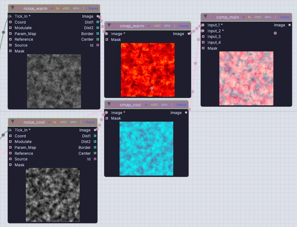Collapse the cmap_warm node triangle
Image resolution: width=297 pixels, height=227 pixels.
coord(109,25)
